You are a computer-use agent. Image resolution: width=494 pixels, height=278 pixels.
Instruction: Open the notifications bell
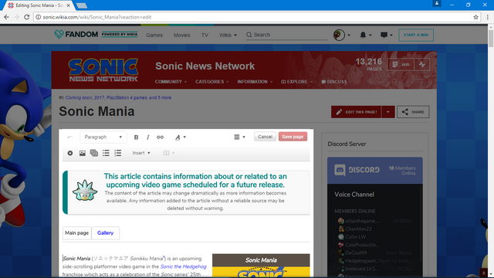(365, 35)
